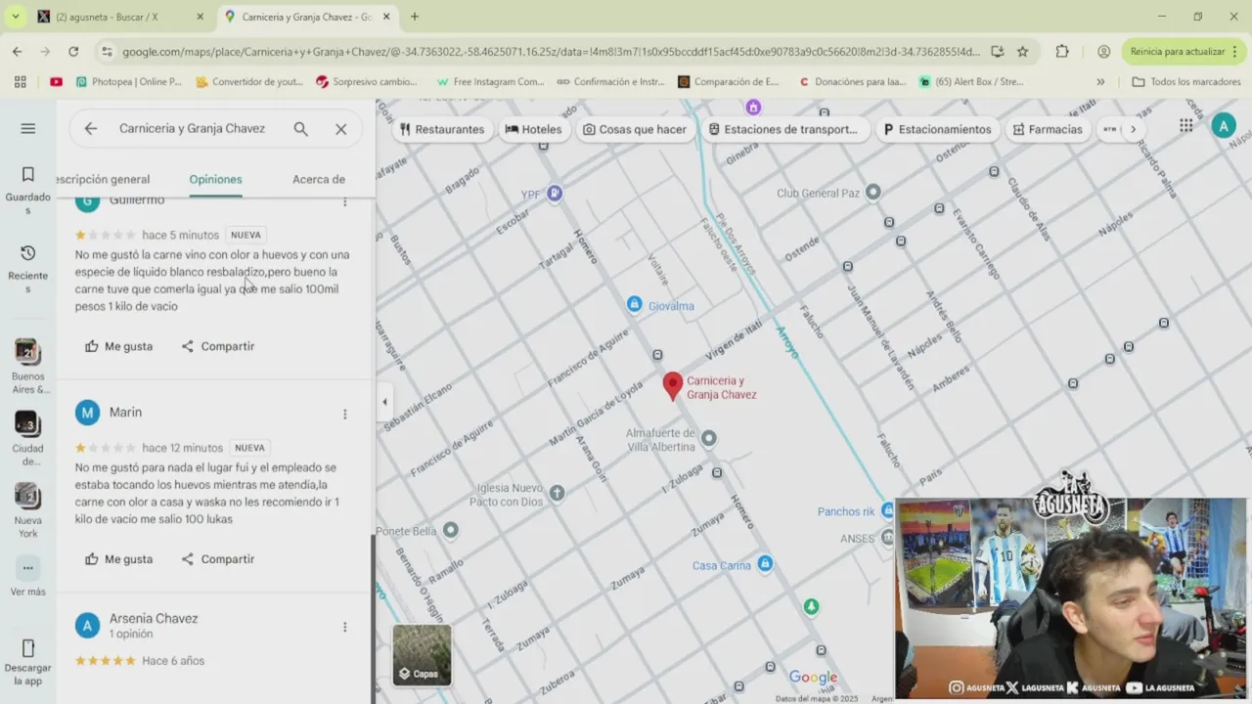Open options menu for Marin's review
Screen dimensions: 1252x704
point(344,414)
